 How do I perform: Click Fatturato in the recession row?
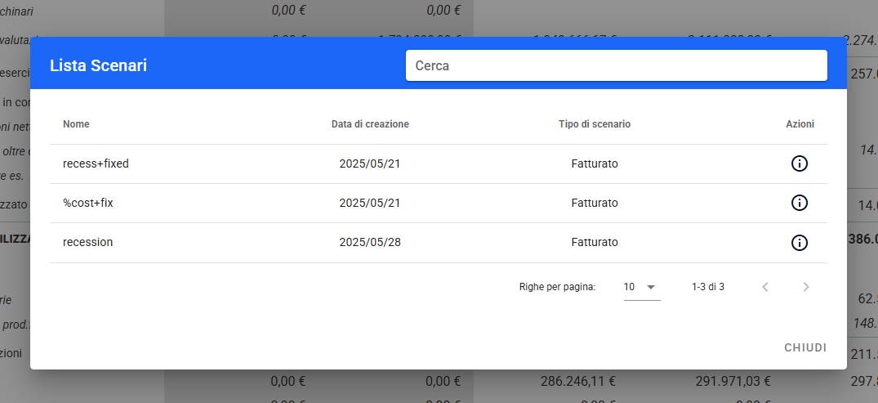[x=595, y=242]
